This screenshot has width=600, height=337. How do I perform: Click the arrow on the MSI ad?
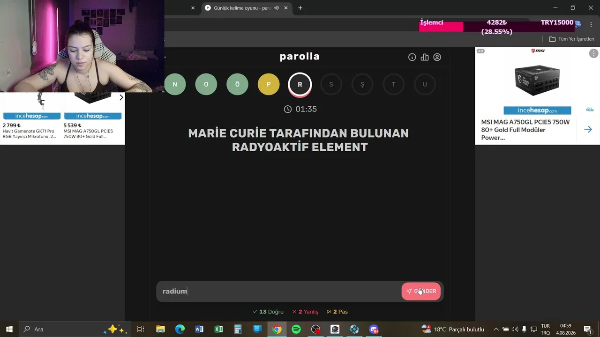click(588, 130)
